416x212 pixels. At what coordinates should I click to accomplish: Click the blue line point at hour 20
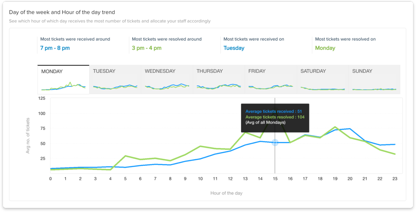pyautogui.click(x=350, y=128)
